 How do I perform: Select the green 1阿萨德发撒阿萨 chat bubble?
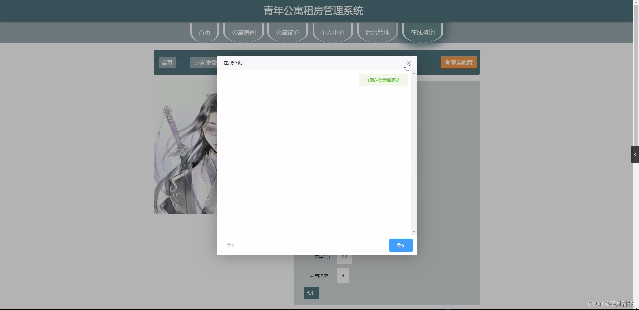383,80
